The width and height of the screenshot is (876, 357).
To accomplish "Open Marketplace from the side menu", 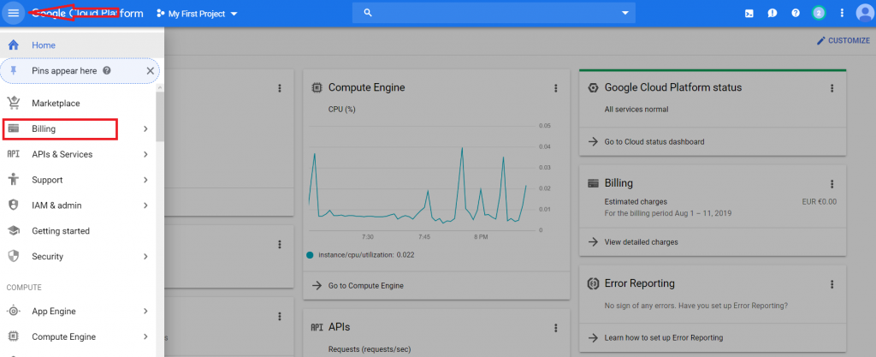I will point(78,104).
